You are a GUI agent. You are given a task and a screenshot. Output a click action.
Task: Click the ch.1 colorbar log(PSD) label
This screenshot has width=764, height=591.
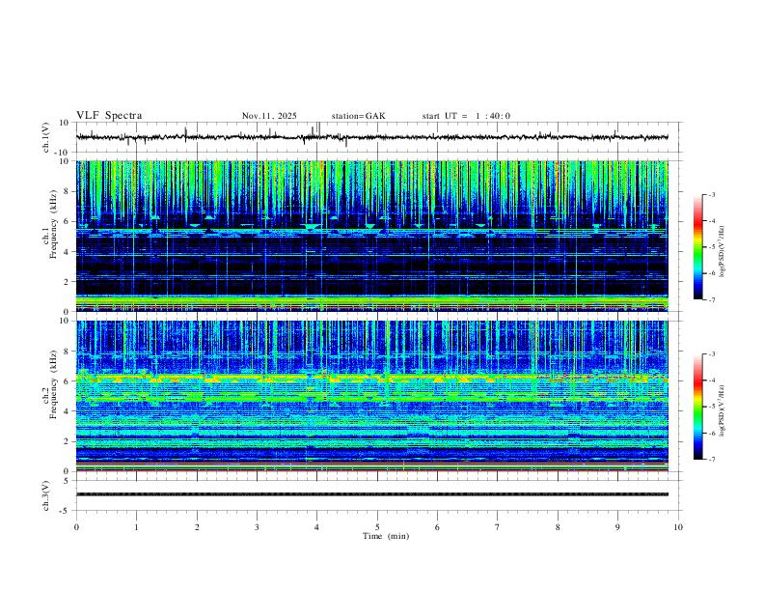tap(722, 252)
